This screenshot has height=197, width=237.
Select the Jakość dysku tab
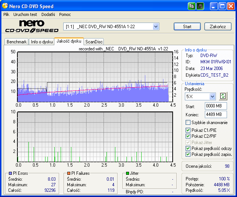click(x=69, y=41)
